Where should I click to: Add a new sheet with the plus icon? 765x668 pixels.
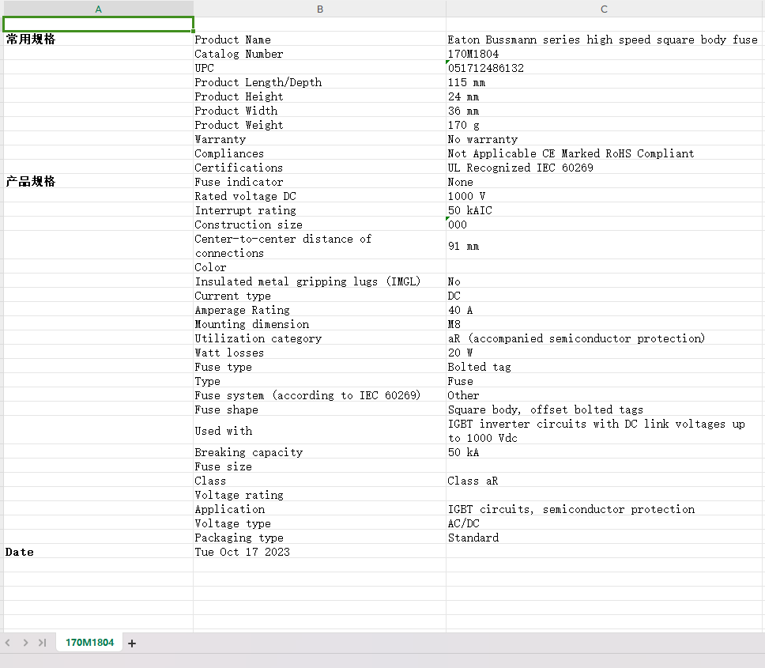pyautogui.click(x=132, y=643)
